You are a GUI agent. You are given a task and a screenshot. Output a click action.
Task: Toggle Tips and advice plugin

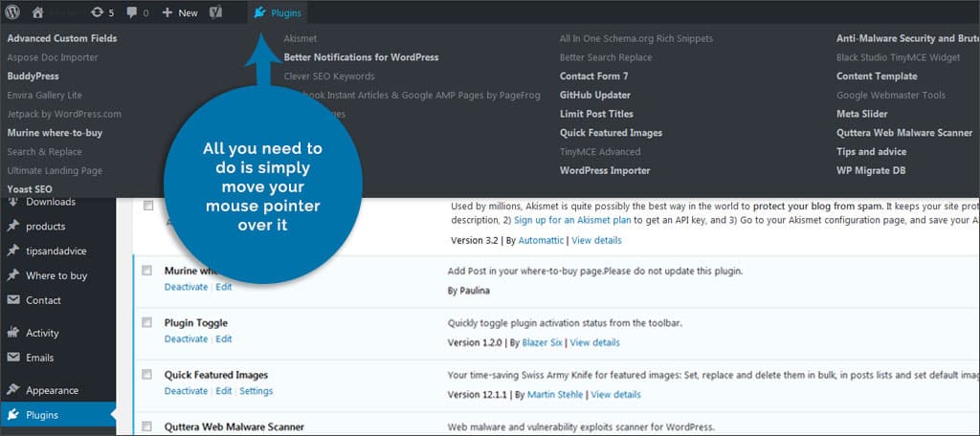(x=871, y=152)
